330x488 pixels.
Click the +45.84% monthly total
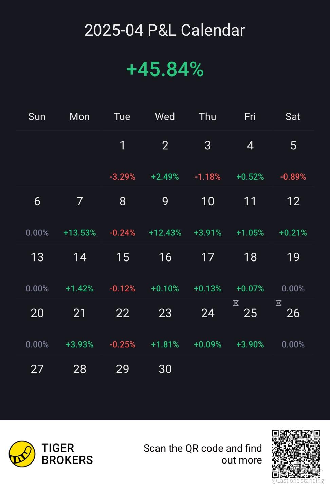point(165,69)
